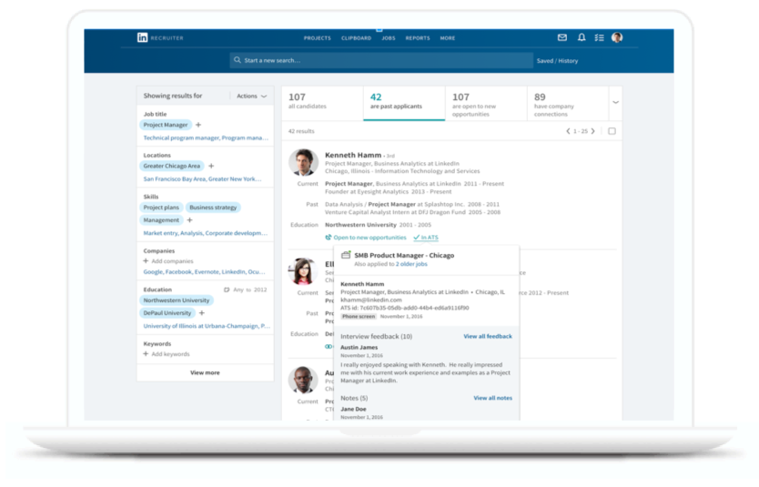Select the open to new opportunities tab
Viewport: 759px width, 487px height.
click(486, 103)
